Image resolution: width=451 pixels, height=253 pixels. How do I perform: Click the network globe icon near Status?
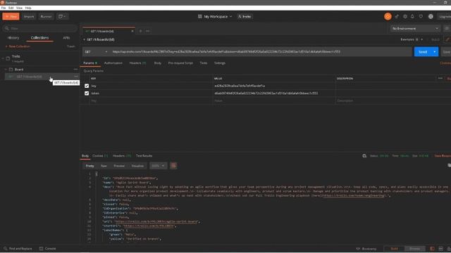tap(364, 156)
